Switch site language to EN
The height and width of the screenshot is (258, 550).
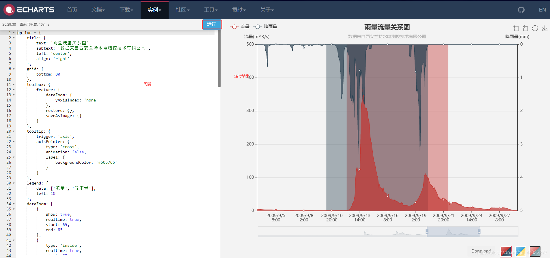[542, 10]
